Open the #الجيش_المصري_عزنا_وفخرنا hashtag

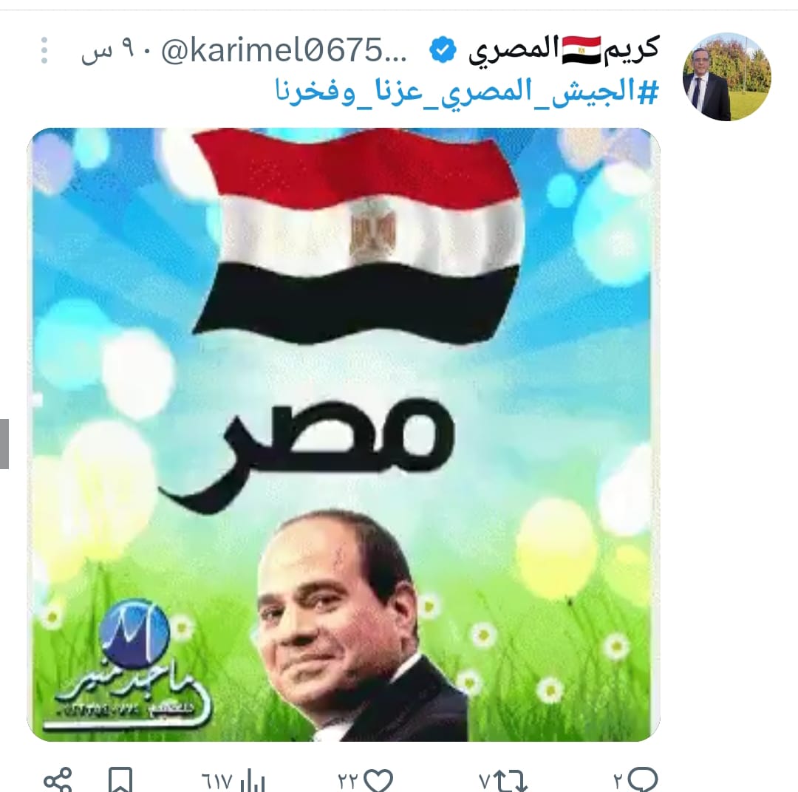467,92
